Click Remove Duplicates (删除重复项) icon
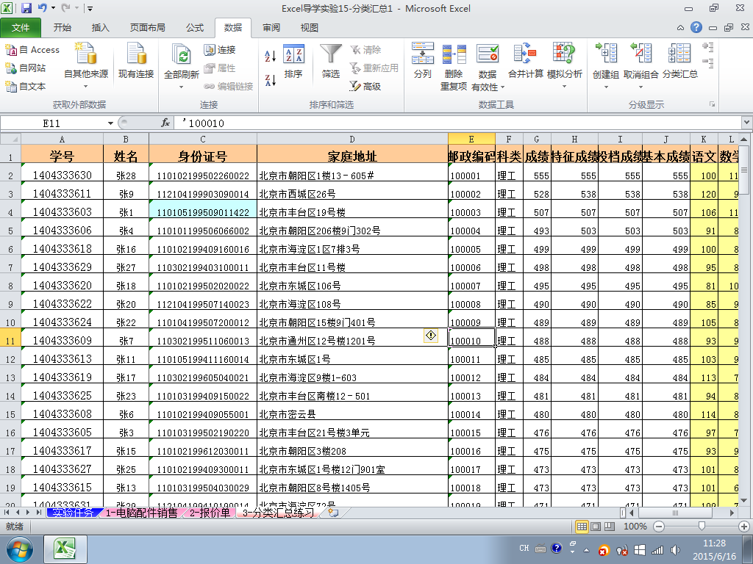Image resolution: width=753 pixels, height=564 pixels. point(454,56)
